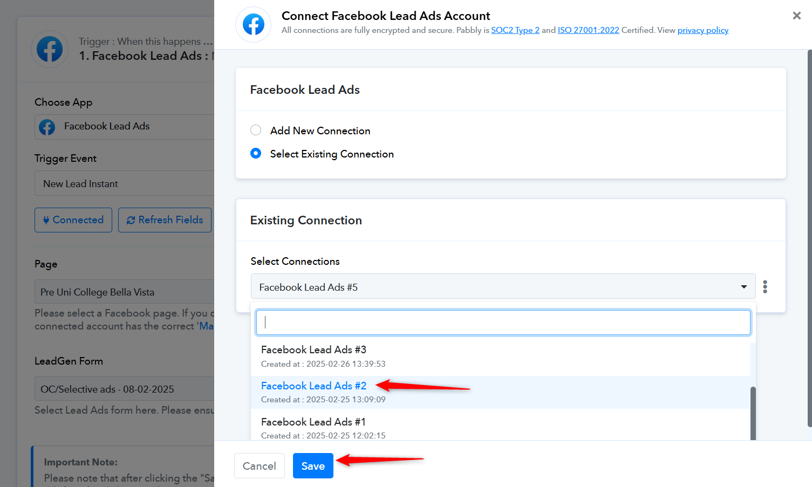The height and width of the screenshot is (487, 812).
Task: Open the three-dot connection options menu
Action: pos(765,286)
